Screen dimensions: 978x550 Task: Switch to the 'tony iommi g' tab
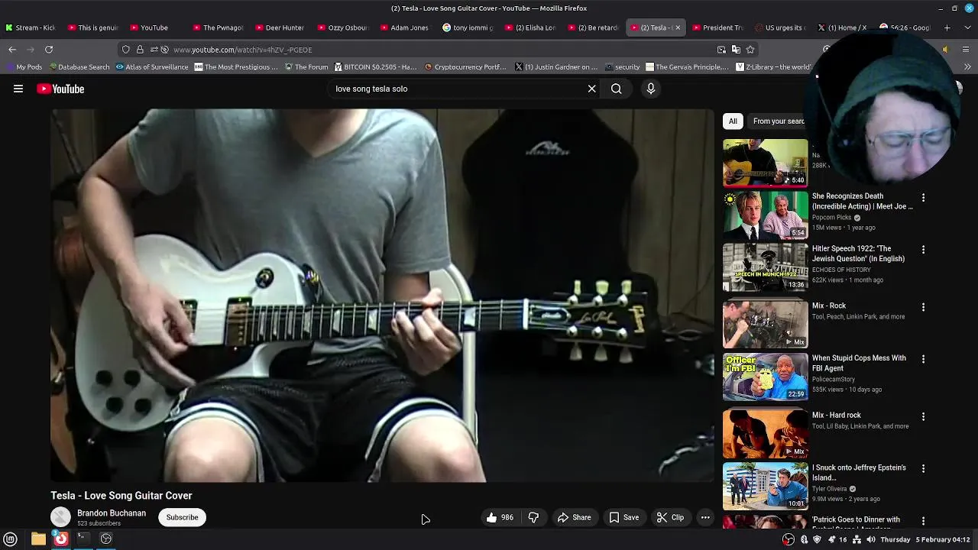pos(468,27)
